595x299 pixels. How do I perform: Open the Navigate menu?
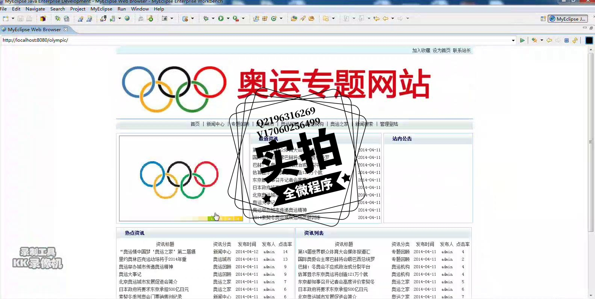pos(35,9)
